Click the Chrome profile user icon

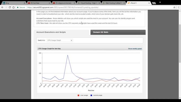160,2
